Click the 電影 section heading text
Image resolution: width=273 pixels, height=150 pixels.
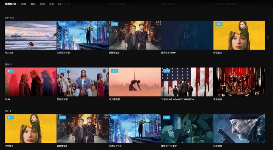(7, 111)
